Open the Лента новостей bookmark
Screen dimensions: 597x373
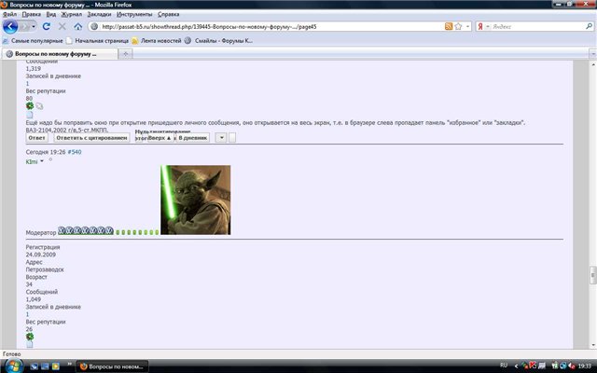point(153,41)
